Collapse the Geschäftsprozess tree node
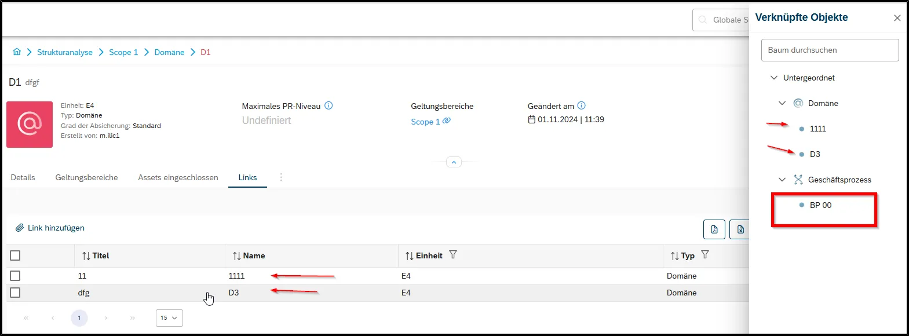909x336 pixels. coord(782,180)
